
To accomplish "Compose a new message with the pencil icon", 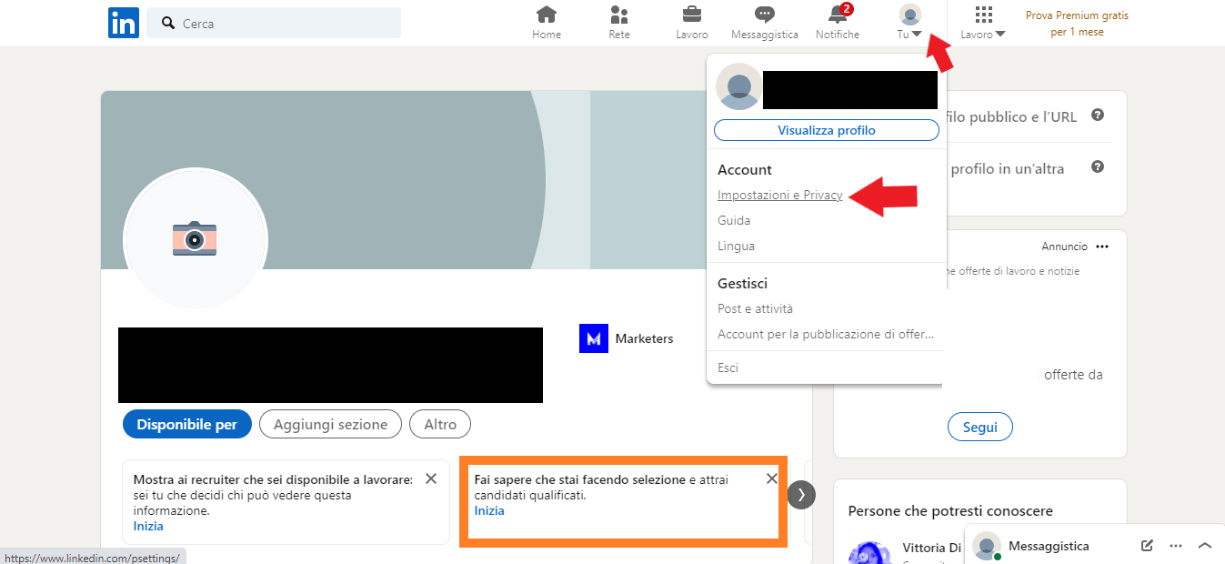I will coord(1146,545).
